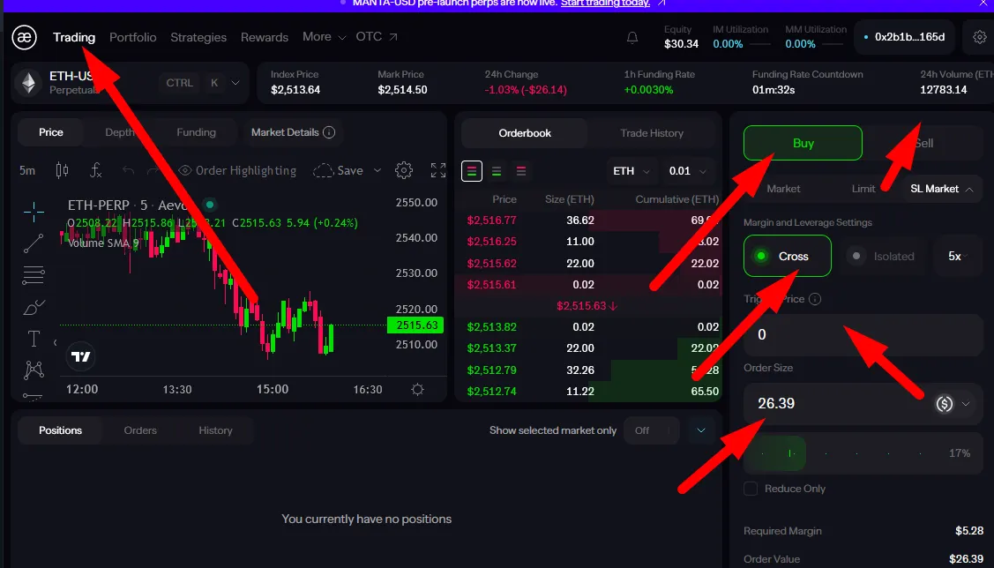
Task: Open candlestick chart type selector
Action: (x=62, y=170)
